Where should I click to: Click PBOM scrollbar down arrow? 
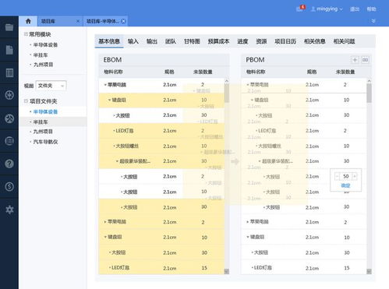click(369, 271)
